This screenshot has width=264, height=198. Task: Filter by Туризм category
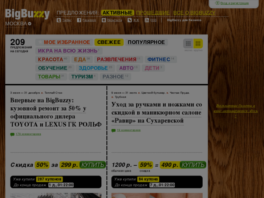click(84, 77)
